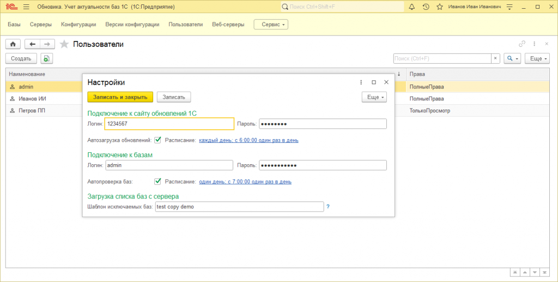This screenshot has height=282, width=558.
Task: Click the Поиск (Ctrl+F) field
Action: pyautogui.click(x=442, y=58)
